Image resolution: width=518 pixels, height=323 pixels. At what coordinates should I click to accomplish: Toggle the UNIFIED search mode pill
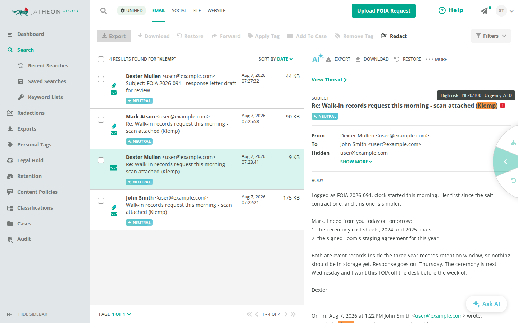[131, 10]
